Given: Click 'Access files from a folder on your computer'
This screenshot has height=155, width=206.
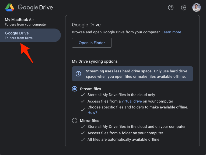Looking at the screenshot, I should [125, 133].
